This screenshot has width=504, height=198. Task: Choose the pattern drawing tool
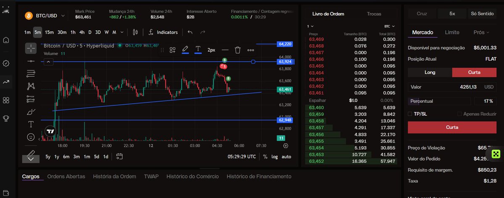(31, 86)
